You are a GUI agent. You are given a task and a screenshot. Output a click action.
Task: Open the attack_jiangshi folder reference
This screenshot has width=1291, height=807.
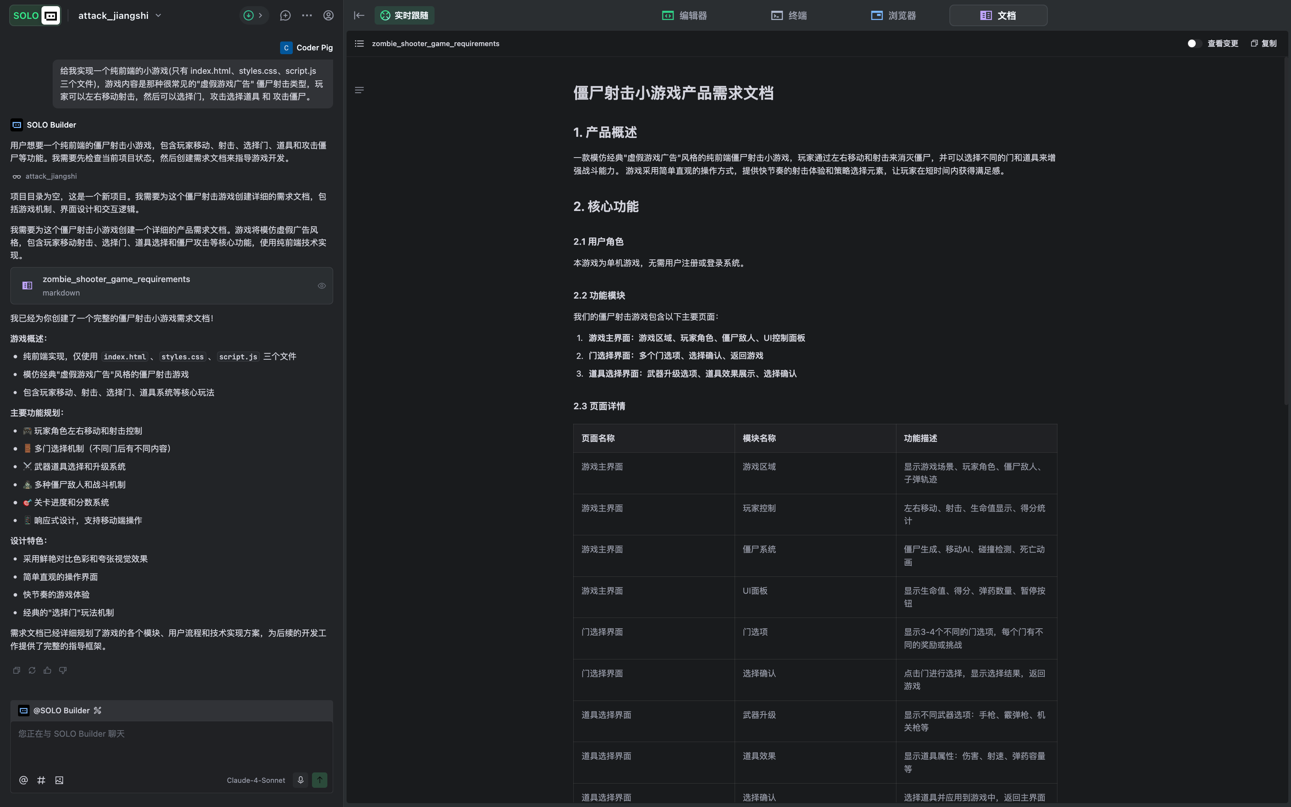coord(45,177)
